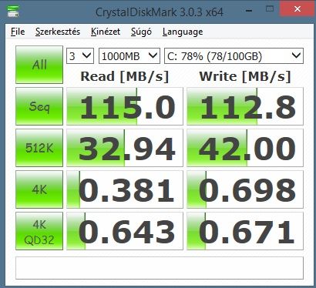Click the Read [MB/s] column header
Image resolution: width=316 pixels, height=288 pixels.
coord(125,76)
